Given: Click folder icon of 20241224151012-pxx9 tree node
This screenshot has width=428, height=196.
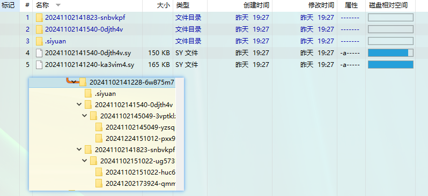Looking at the screenshot, I should (x=99, y=139).
